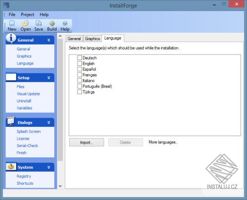Toggle the Türkçe language checkbox
The width and height of the screenshot is (247, 200).
coord(80,92)
